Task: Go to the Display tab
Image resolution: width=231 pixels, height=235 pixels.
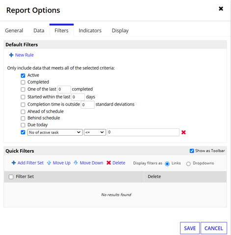Action: (120, 30)
